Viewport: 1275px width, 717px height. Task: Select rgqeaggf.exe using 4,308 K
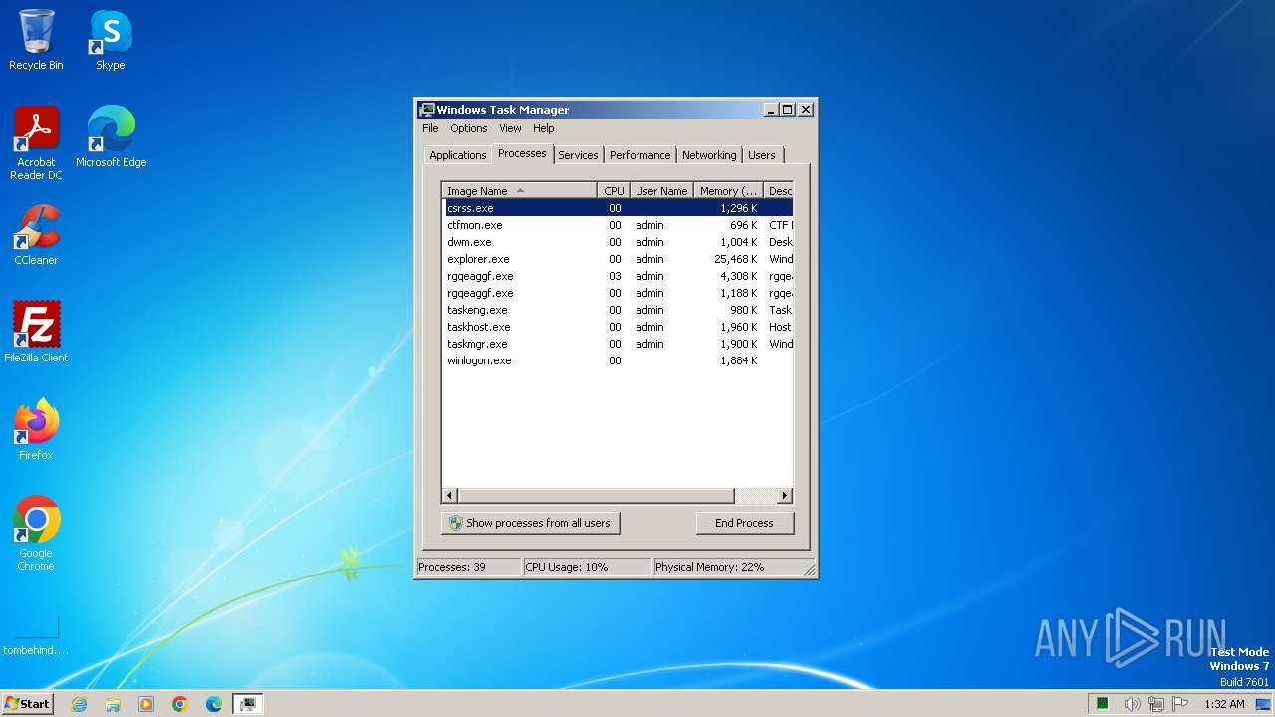[x=619, y=276]
